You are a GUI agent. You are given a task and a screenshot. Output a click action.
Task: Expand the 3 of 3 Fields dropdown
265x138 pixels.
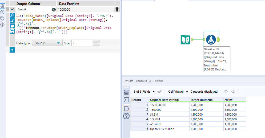click(144, 92)
